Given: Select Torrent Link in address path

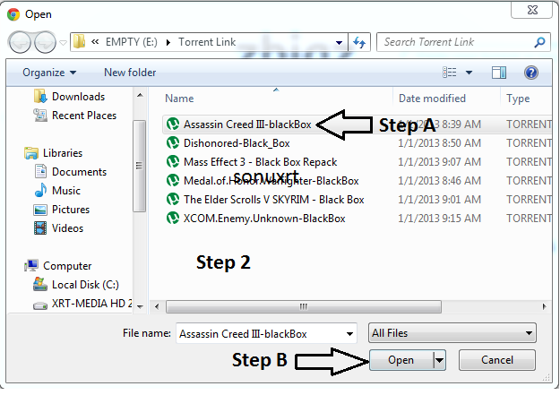Looking at the screenshot, I should pos(207,42).
